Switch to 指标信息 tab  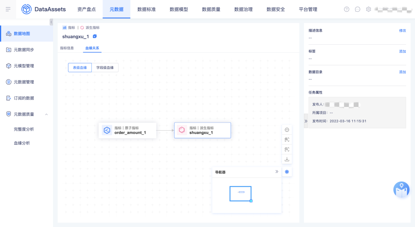[67, 48]
